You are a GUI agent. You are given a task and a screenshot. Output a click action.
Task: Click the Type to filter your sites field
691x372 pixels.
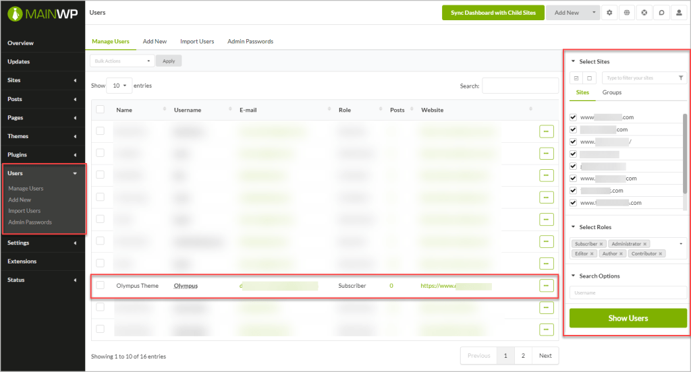[644, 78]
